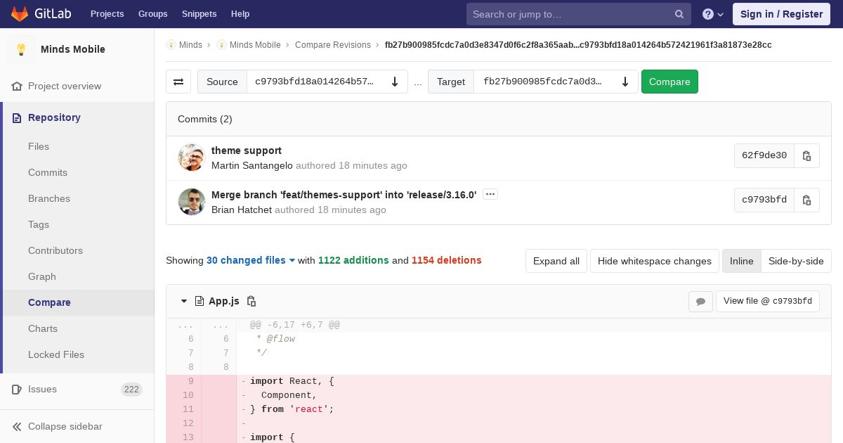The image size is (843, 443).
Task: Open commit hash 62f9de30
Action: pyautogui.click(x=764, y=155)
